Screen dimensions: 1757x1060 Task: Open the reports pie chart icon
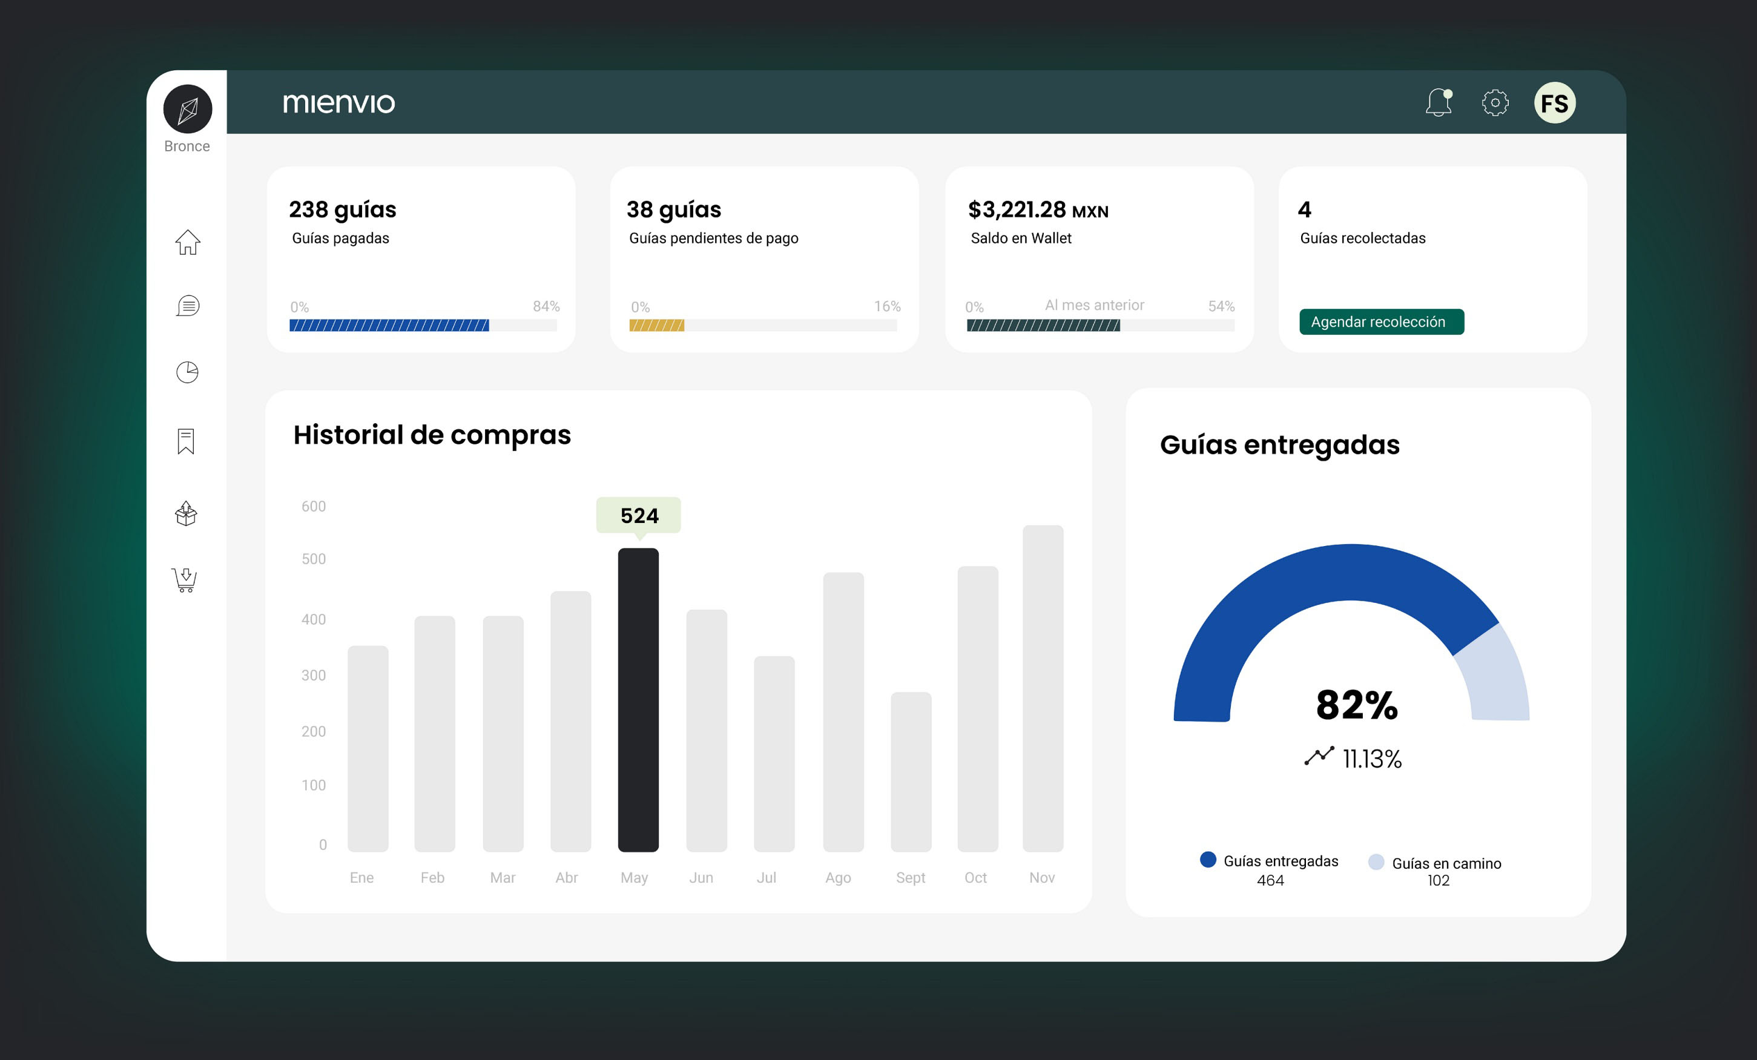(187, 371)
